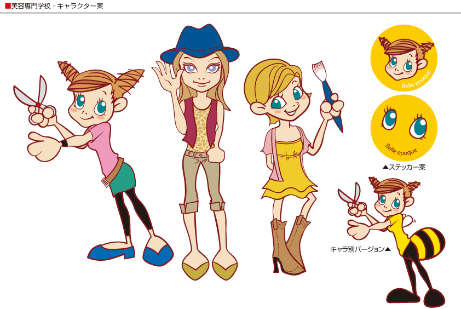Click the Belle epoque text on the eyes sticker
Viewport: 461px width, 309px height.
pyautogui.click(x=401, y=148)
